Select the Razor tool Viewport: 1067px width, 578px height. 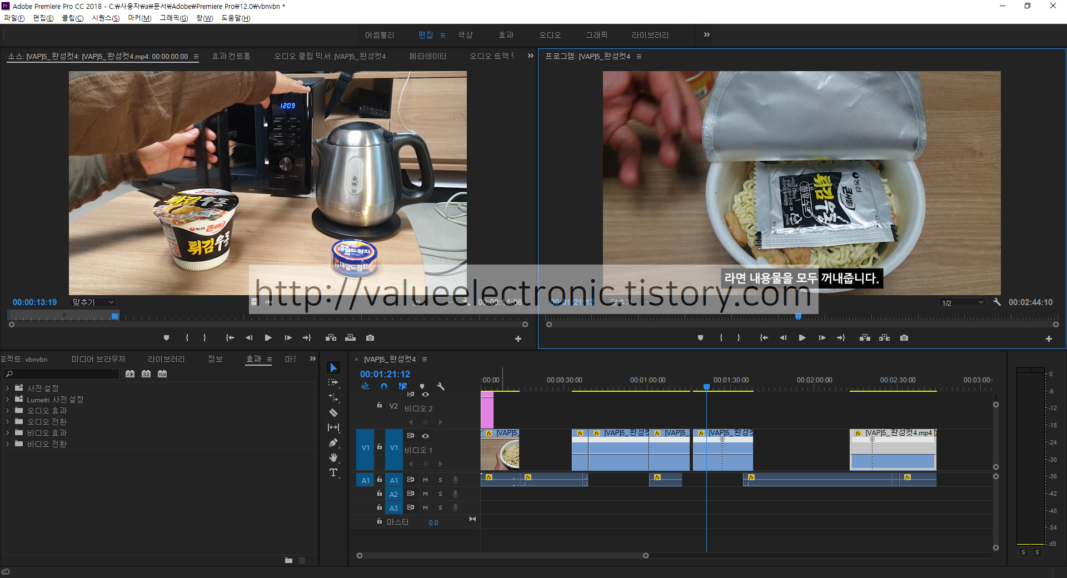point(333,412)
